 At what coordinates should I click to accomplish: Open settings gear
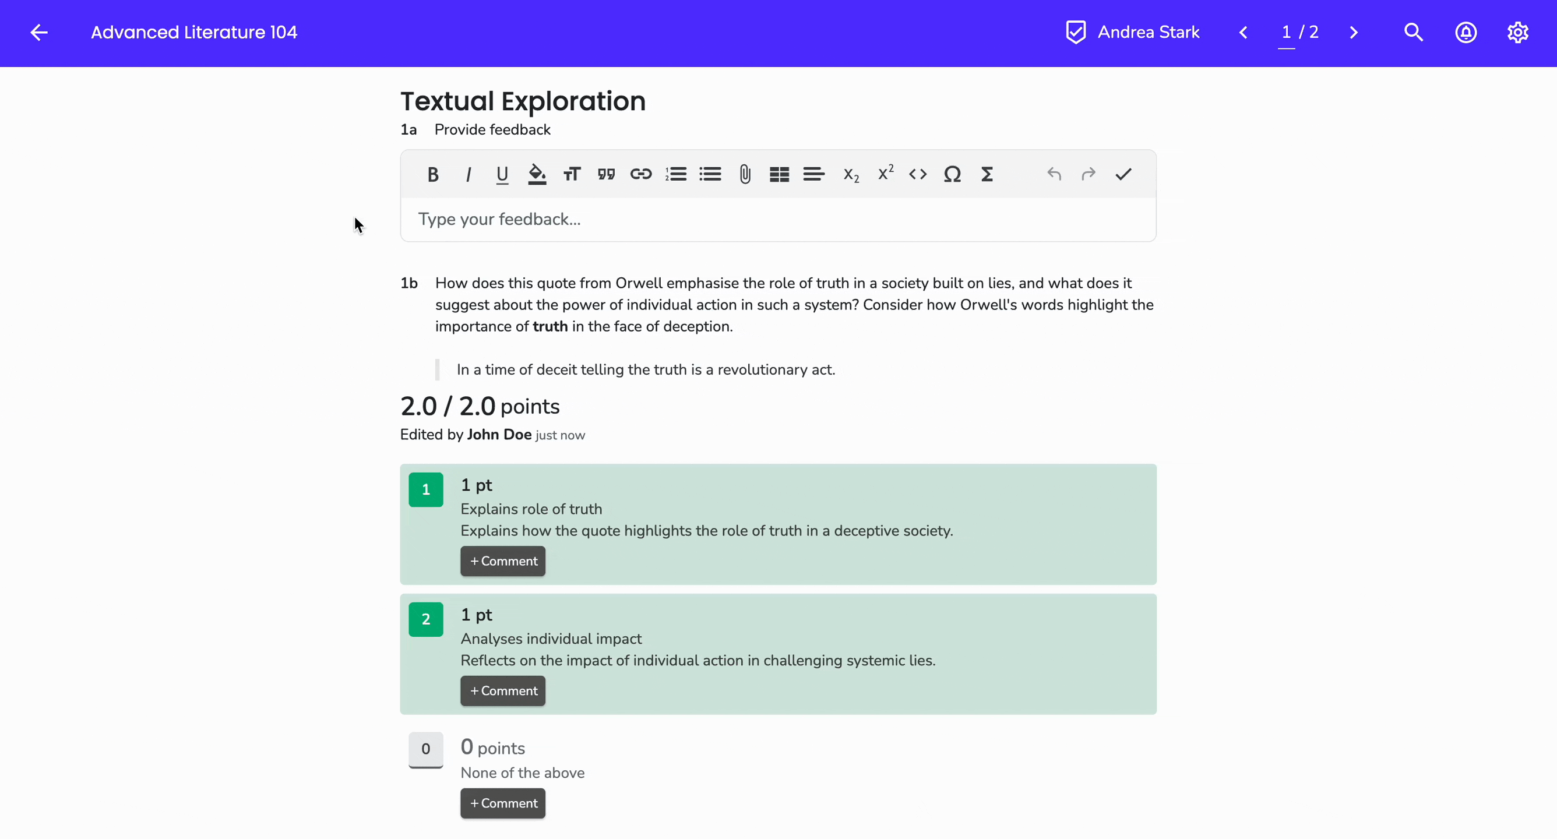[1519, 33]
